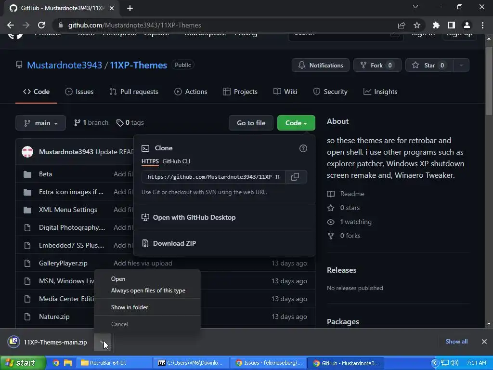Switch to the Issues tab
Image resolution: width=493 pixels, height=370 pixels.
coord(79,92)
